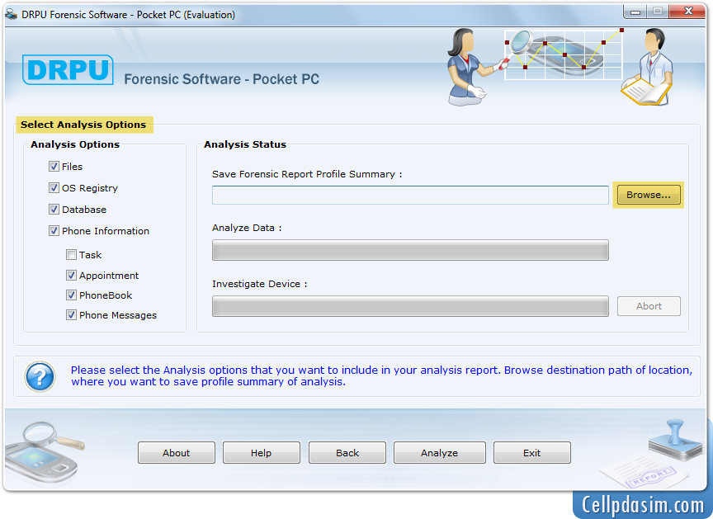
Task: Minimize the DRPU Forensic window
Action: click(x=635, y=12)
